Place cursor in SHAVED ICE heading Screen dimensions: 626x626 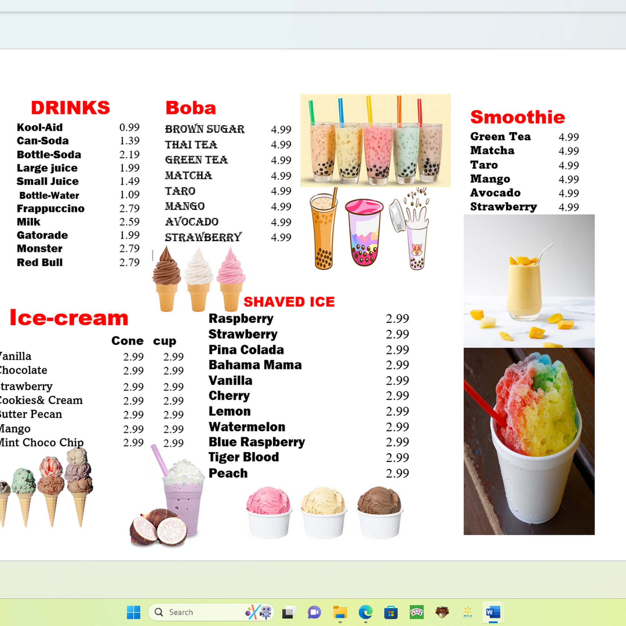tap(289, 302)
